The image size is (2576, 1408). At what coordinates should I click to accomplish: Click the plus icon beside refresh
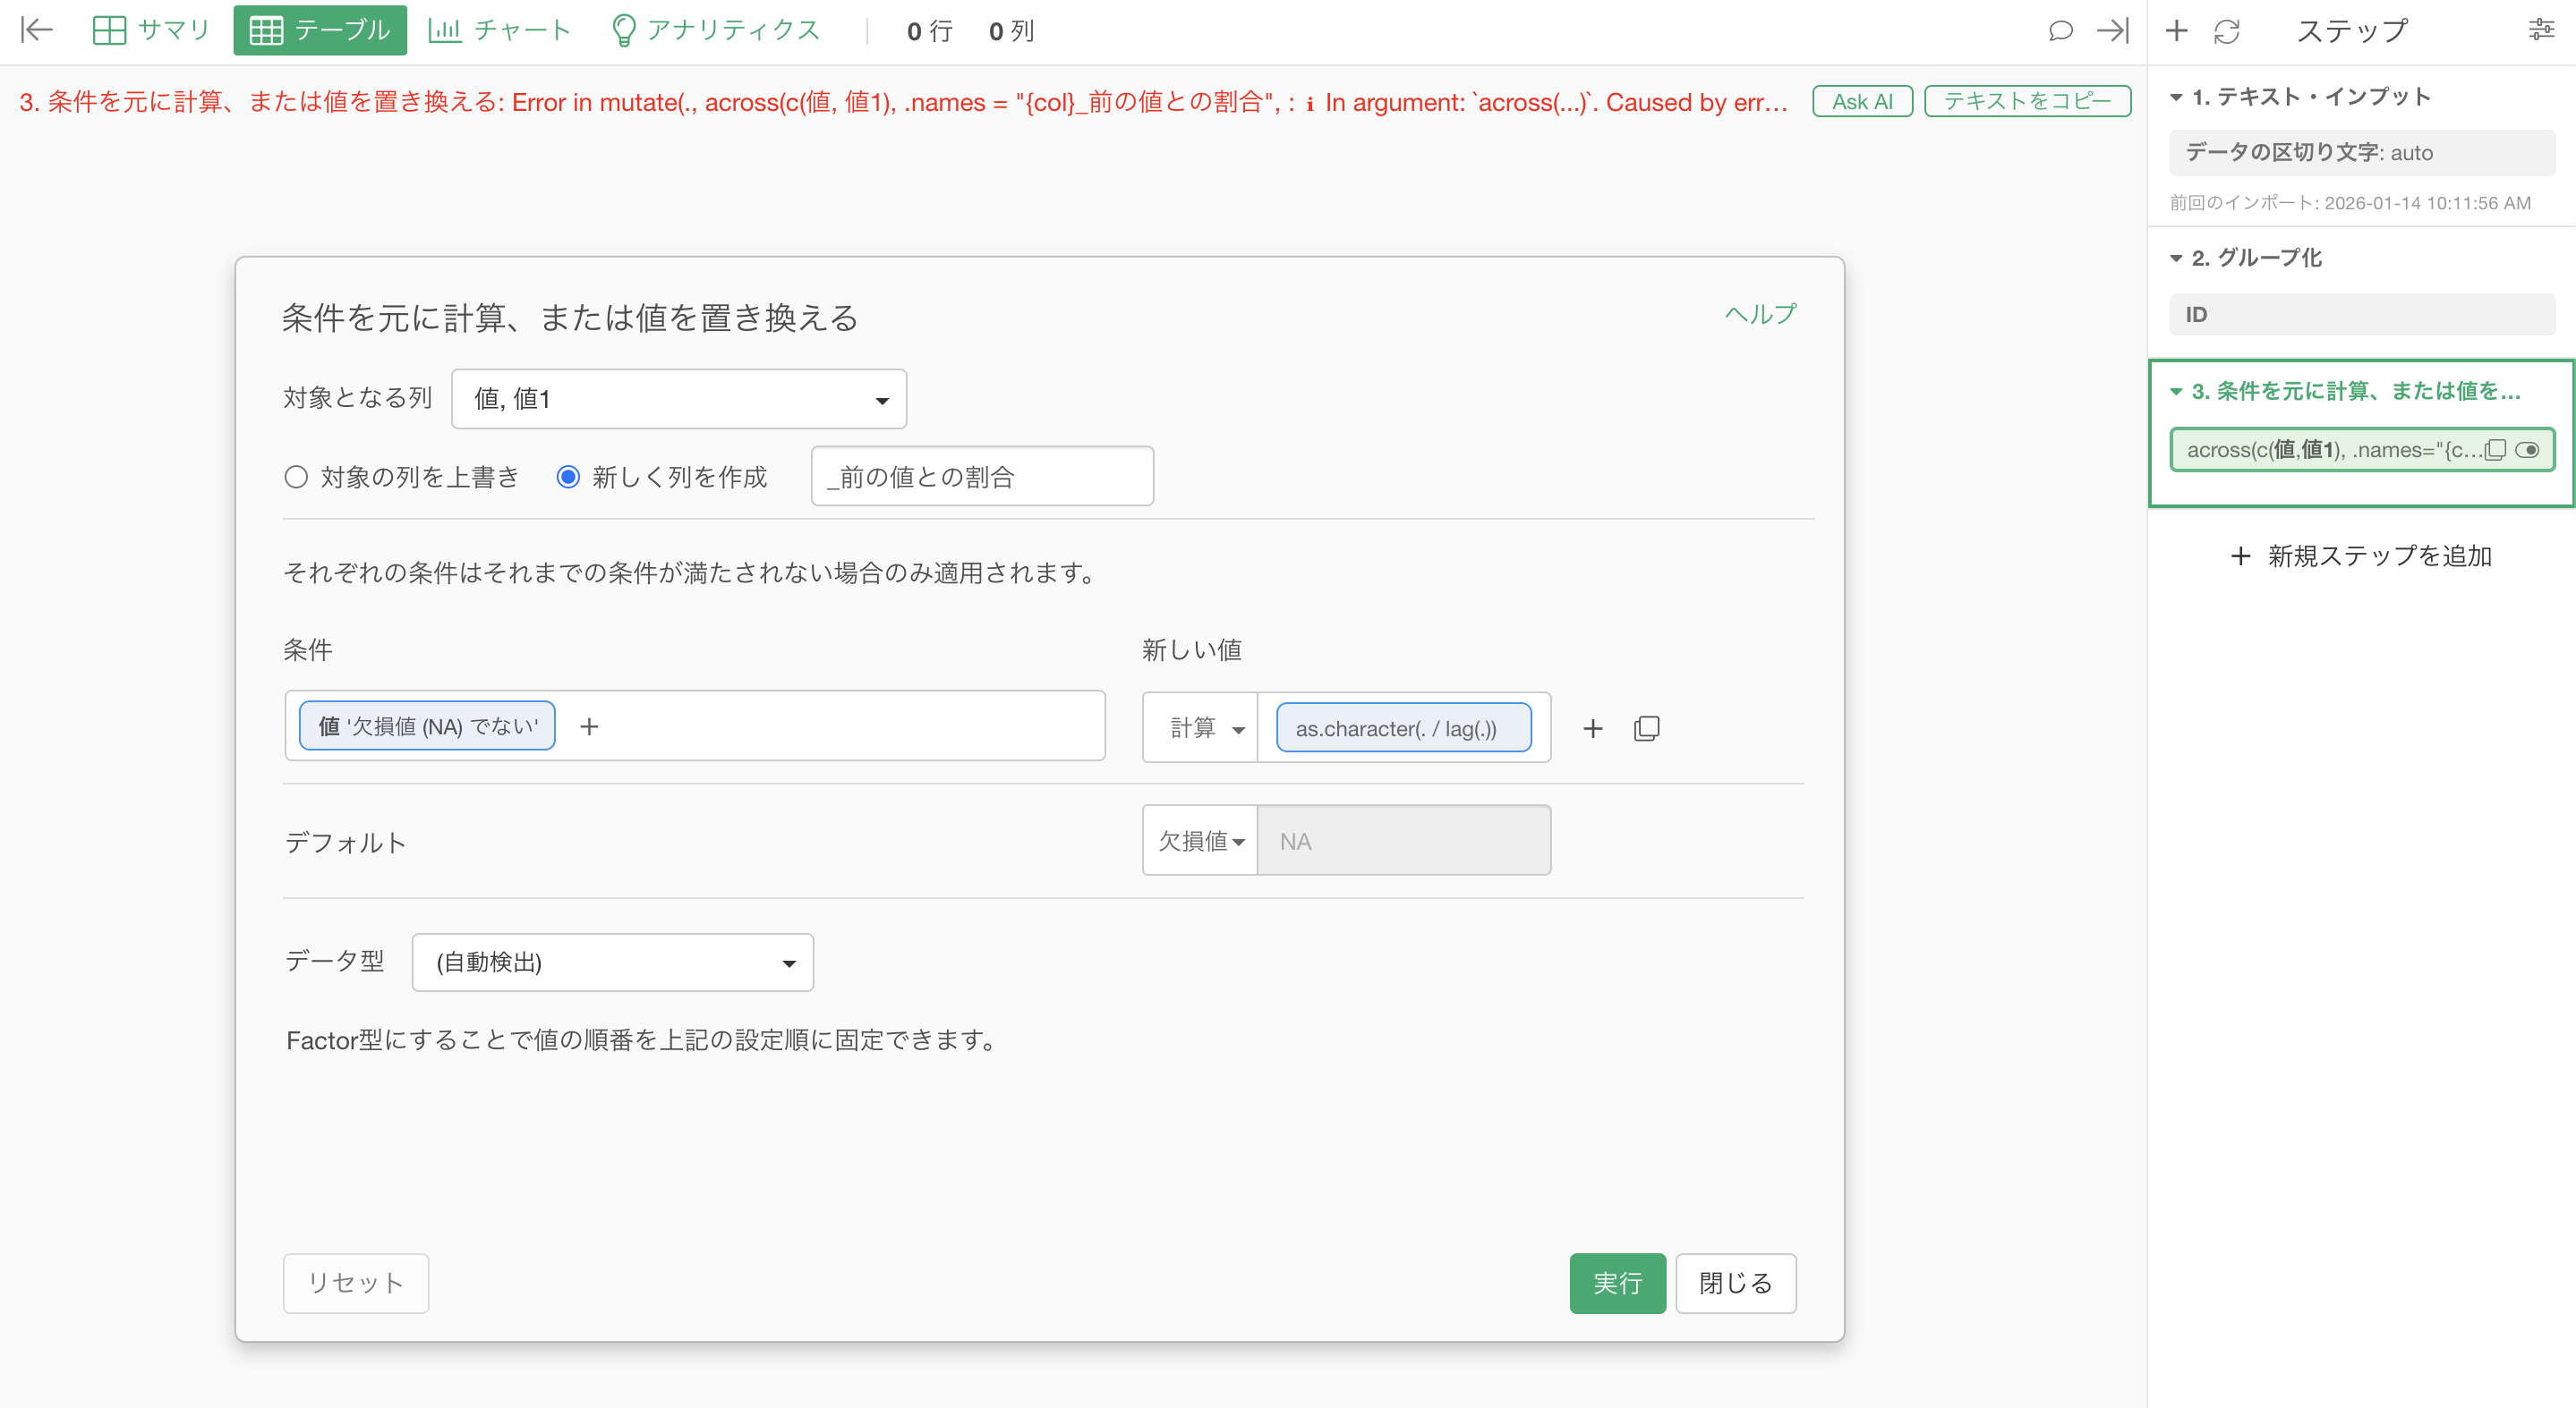(x=2176, y=31)
